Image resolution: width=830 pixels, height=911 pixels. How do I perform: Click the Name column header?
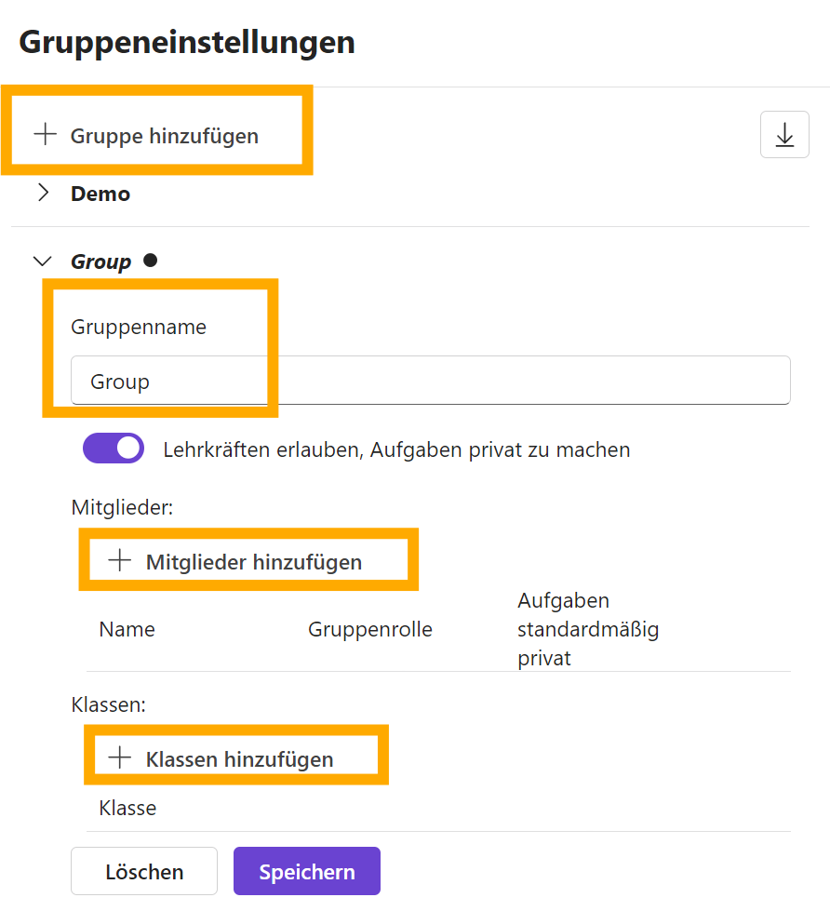127,629
